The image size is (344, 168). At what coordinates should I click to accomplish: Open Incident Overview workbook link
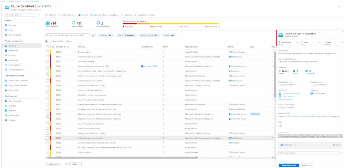click(x=286, y=108)
